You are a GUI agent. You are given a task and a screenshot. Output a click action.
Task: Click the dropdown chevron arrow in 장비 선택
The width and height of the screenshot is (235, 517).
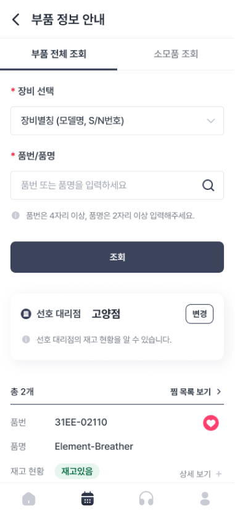pyautogui.click(x=211, y=121)
